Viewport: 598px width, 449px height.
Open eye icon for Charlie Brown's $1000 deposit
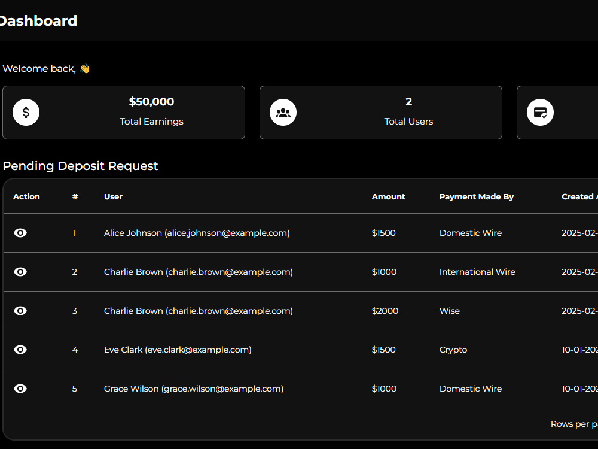[x=20, y=272]
